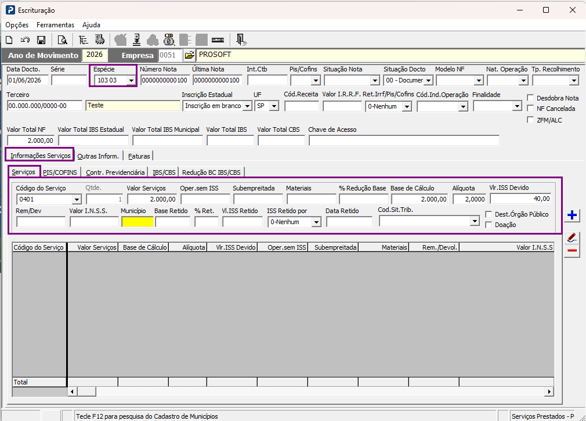Click the undo arrow toolbar icon
The width and height of the screenshot is (586, 421).
point(25,39)
